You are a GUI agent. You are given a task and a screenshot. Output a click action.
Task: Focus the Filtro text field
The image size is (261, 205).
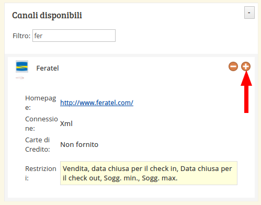coord(74,36)
